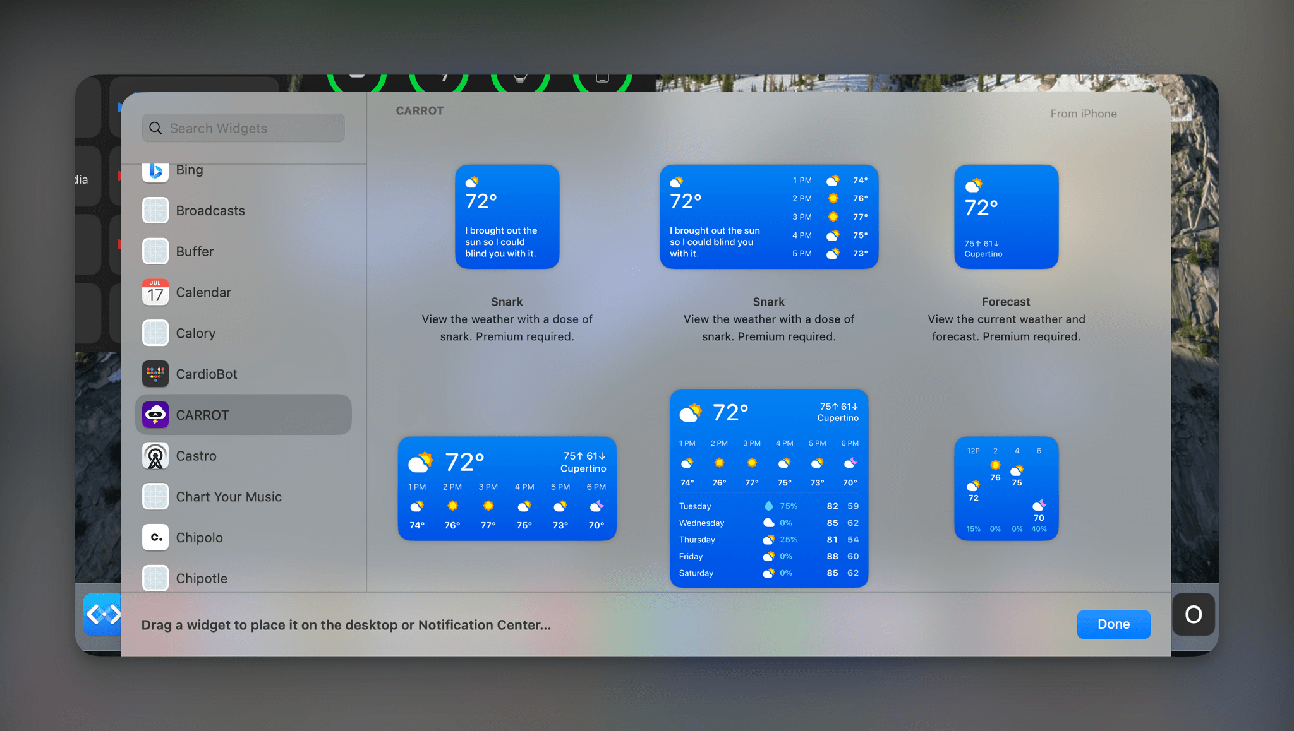This screenshot has width=1294, height=731.
Task: Focus the Search Widgets field
Action: (243, 128)
